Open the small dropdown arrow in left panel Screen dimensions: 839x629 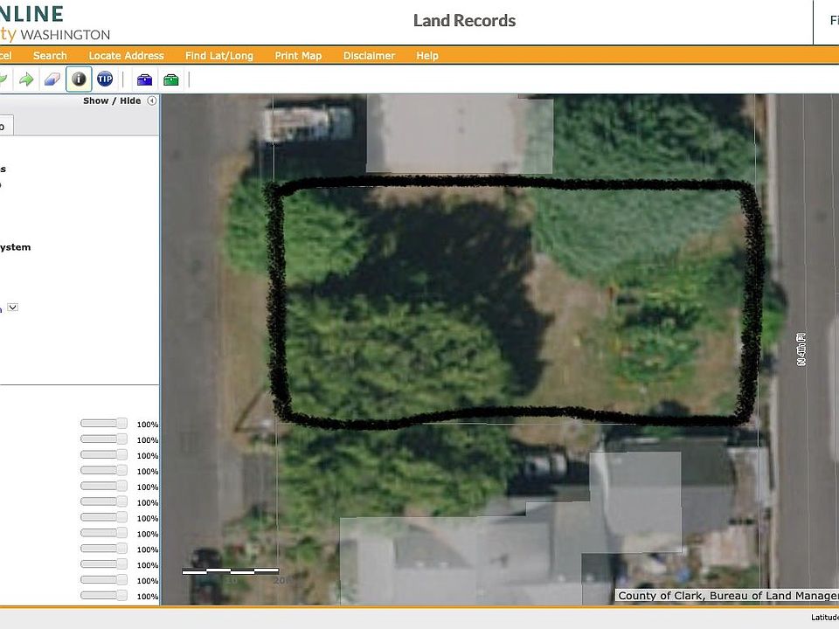pos(13,308)
